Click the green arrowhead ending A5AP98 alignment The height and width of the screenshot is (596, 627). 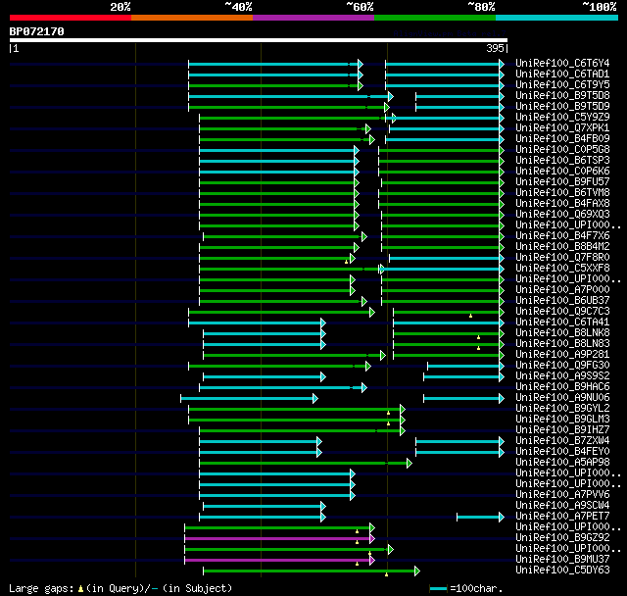(410, 464)
